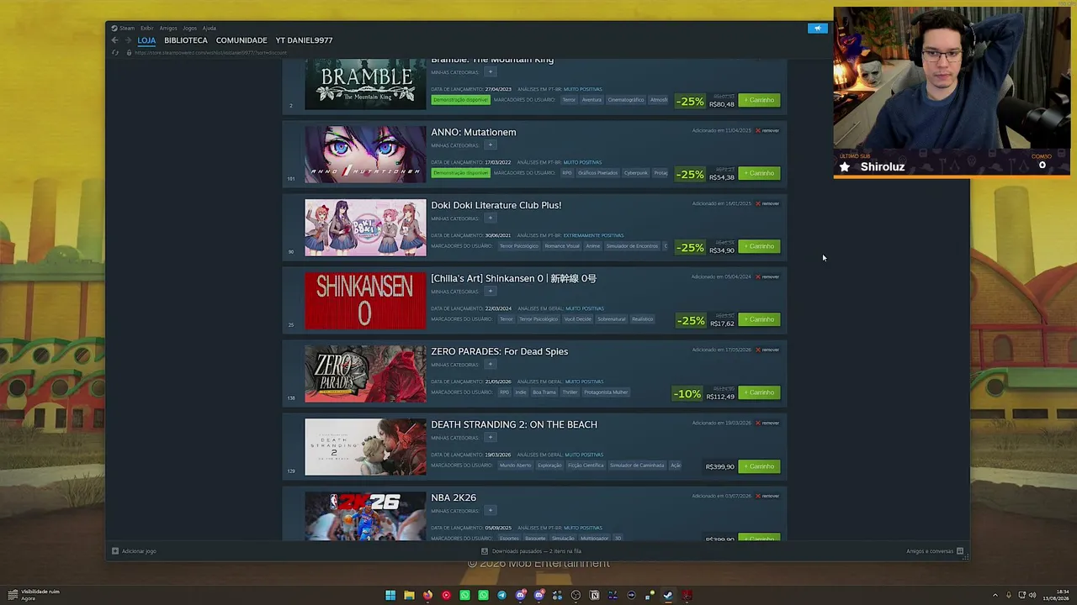Click the microphone icon in the system tray
Image resolution: width=1077 pixels, height=605 pixels.
click(1009, 596)
